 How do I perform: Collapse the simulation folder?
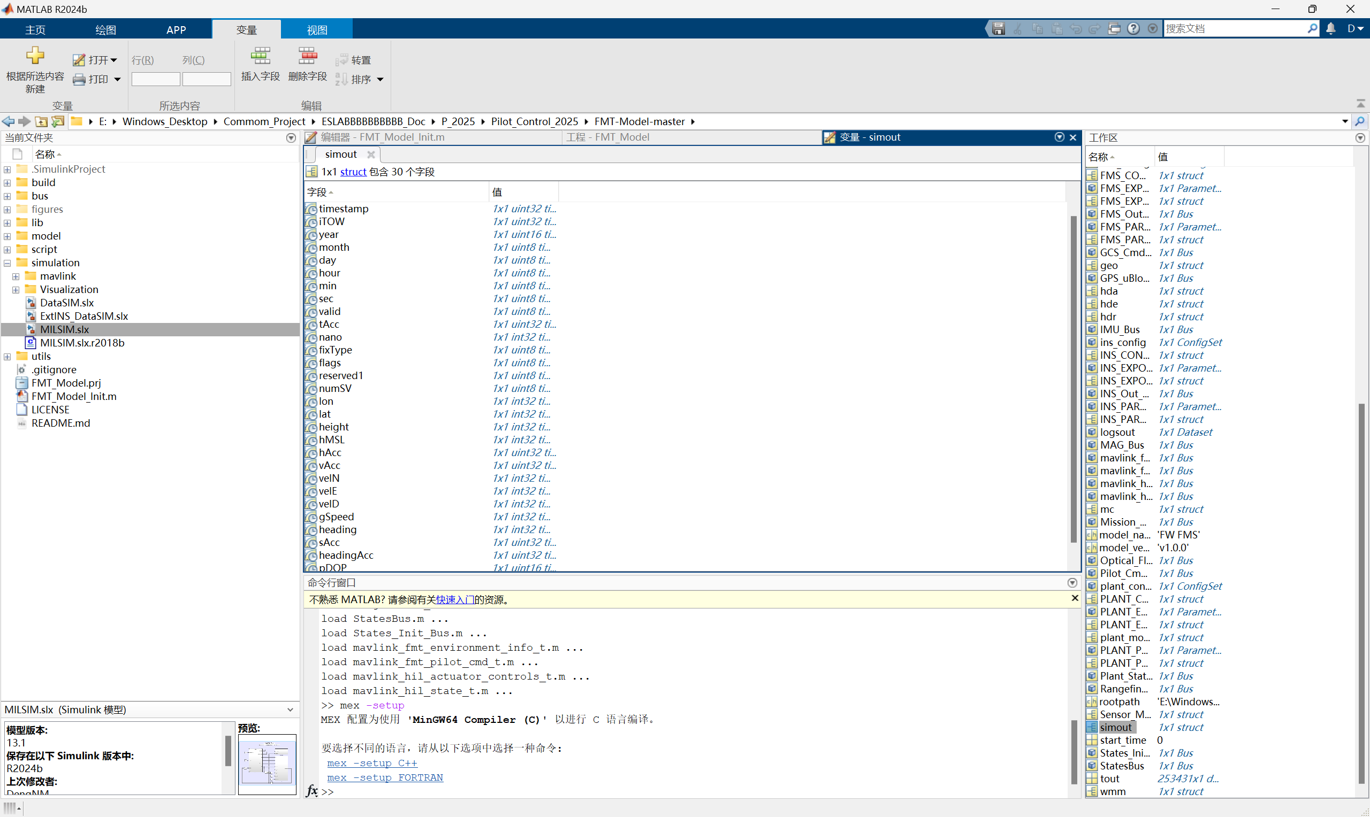click(x=7, y=263)
